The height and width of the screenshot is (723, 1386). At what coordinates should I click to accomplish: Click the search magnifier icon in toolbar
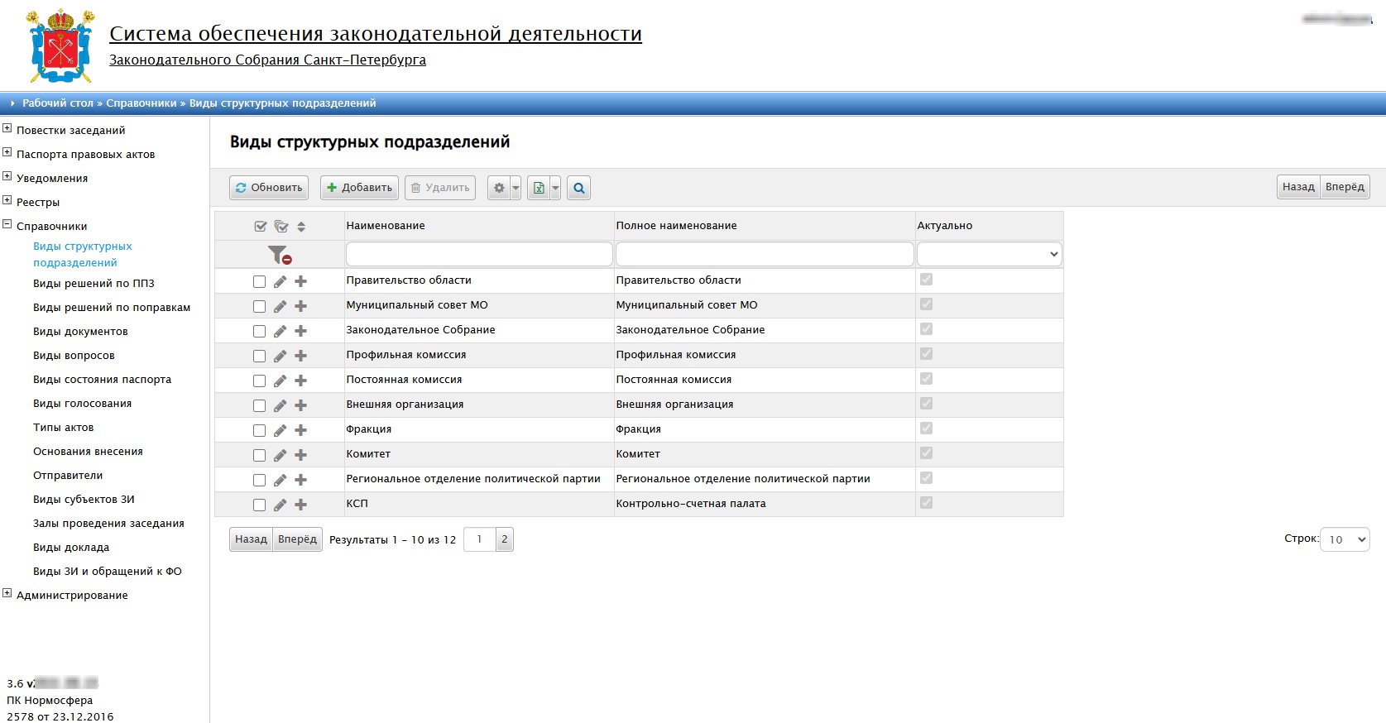click(x=578, y=188)
